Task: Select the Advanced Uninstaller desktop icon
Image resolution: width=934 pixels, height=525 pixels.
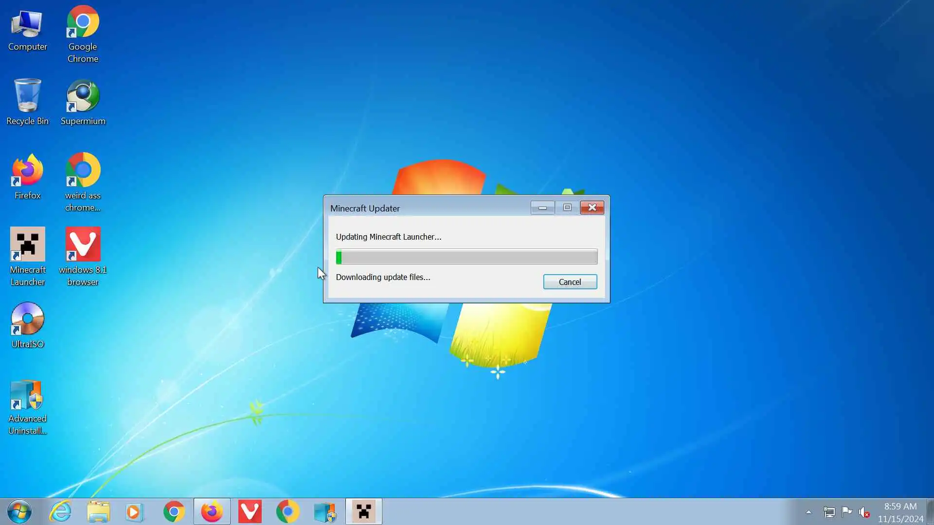Action: [x=28, y=395]
